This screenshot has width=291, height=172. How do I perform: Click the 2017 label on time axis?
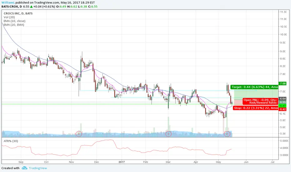tap(122, 162)
